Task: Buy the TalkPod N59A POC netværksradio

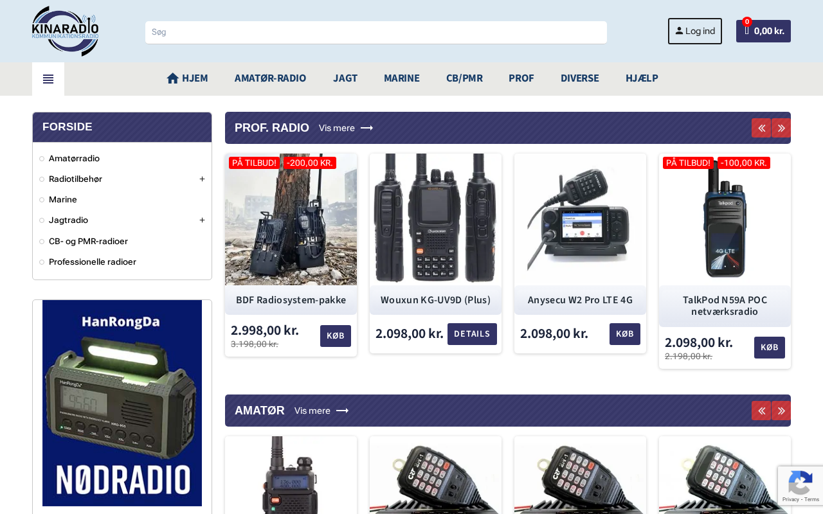Action: (x=770, y=348)
